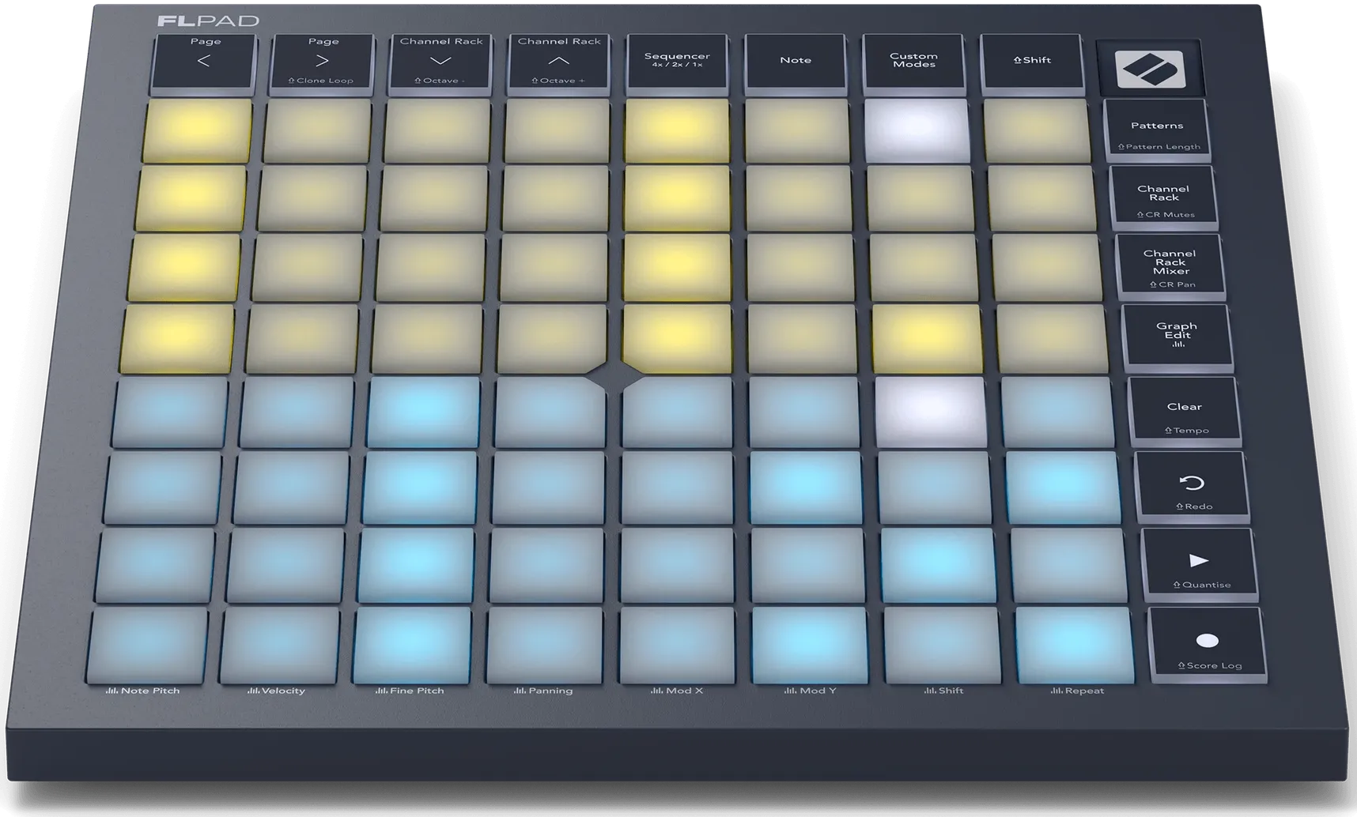The height and width of the screenshot is (817, 1357).
Task: Tap the blue pad left of Play button
Action: pos(1069,565)
